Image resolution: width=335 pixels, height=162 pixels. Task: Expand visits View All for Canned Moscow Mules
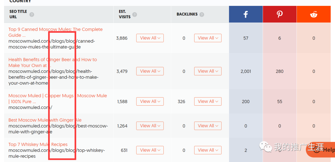150,38
